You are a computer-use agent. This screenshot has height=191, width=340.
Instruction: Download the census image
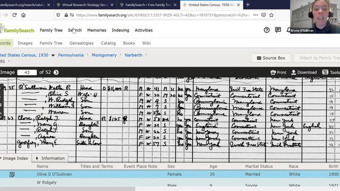pyautogui.click(x=304, y=72)
